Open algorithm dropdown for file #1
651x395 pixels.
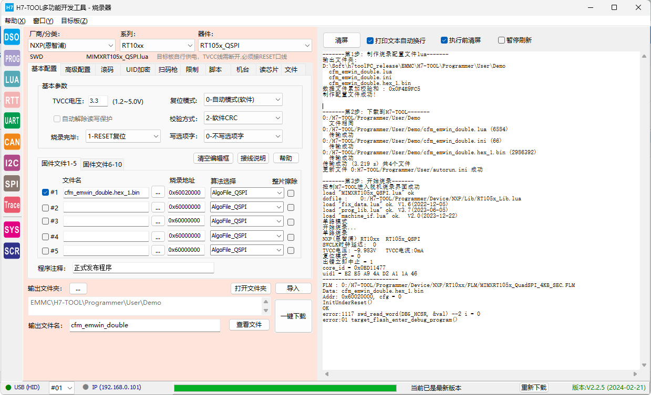[x=246, y=193]
